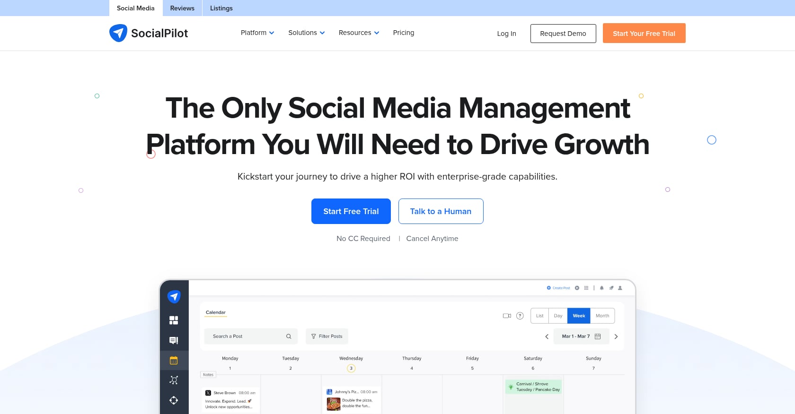The height and width of the screenshot is (414, 795).
Task: Open the Carnival / Shrove Tuesday holiday note
Action: [x=533, y=387]
